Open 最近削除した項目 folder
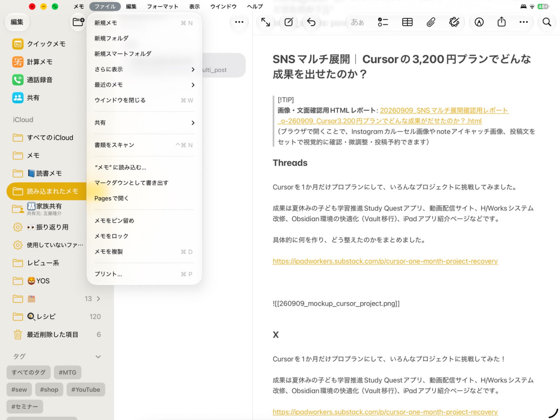The height and width of the screenshot is (420, 560). 57,335
